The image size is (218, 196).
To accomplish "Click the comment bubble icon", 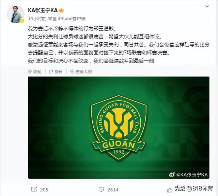I will (101, 190).
